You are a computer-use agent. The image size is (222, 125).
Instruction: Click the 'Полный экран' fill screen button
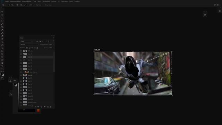(48, 5)
